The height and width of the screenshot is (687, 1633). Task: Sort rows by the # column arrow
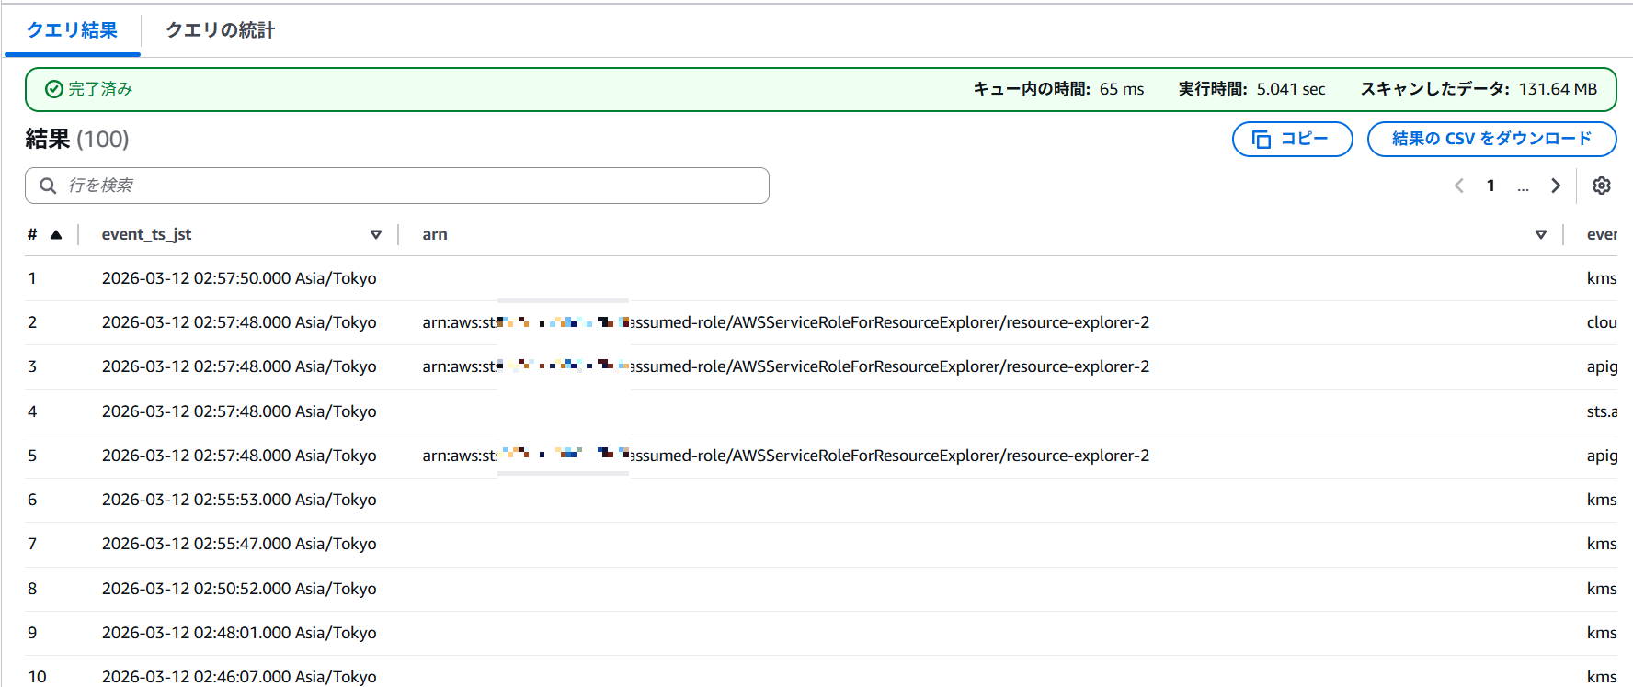click(x=56, y=235)
